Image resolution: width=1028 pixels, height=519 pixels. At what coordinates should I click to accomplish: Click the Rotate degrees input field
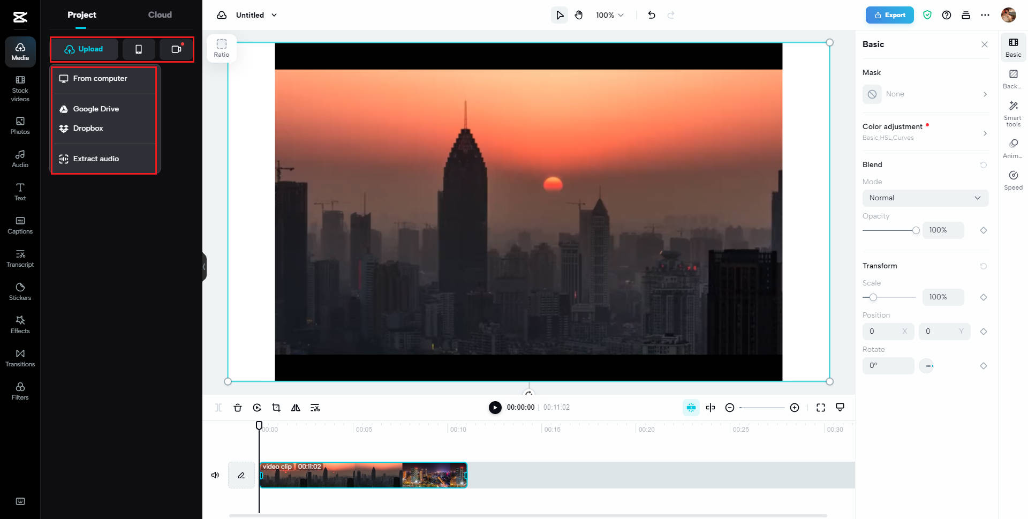point(888,366)
